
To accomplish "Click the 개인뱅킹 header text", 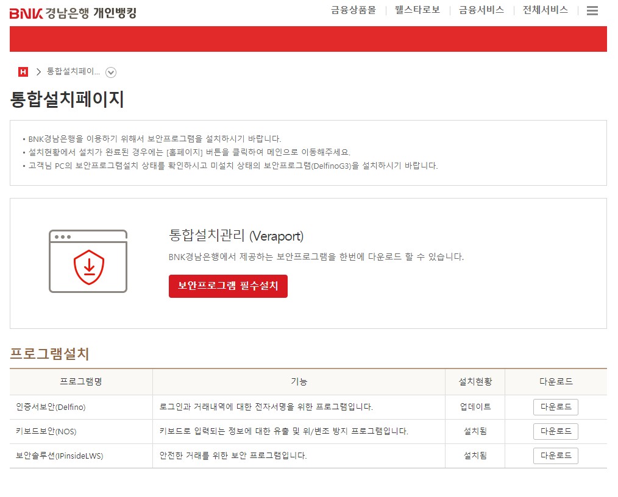I will coord(115,13).
